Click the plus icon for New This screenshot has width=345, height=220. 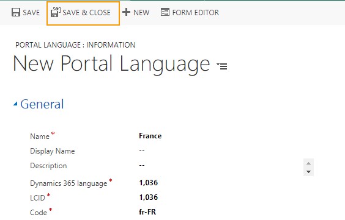coord(126,12)
